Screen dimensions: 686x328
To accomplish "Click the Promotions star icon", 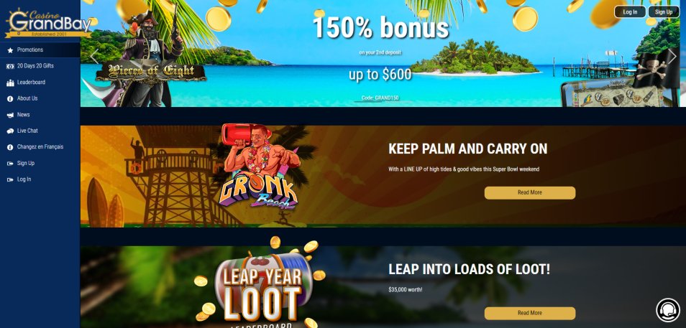I will pos(10,50).
